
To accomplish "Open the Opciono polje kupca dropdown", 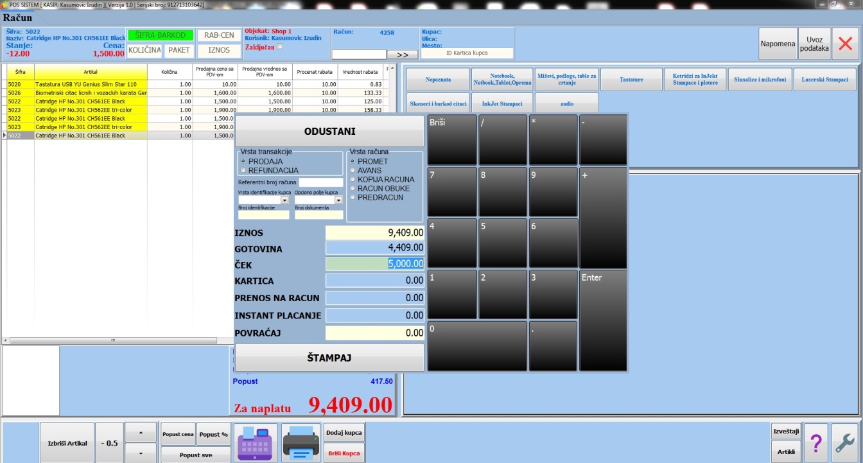I will (x=338, y=200).
